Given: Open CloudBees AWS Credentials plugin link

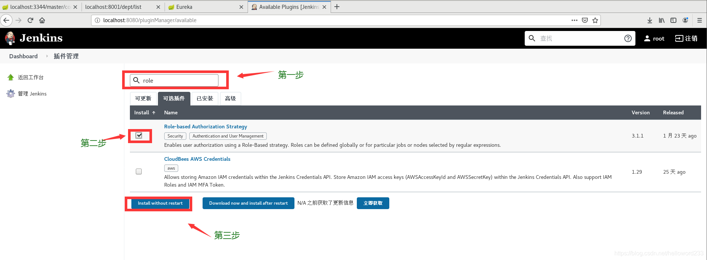Looking at the screenshot, I should [x=197, y=159].
